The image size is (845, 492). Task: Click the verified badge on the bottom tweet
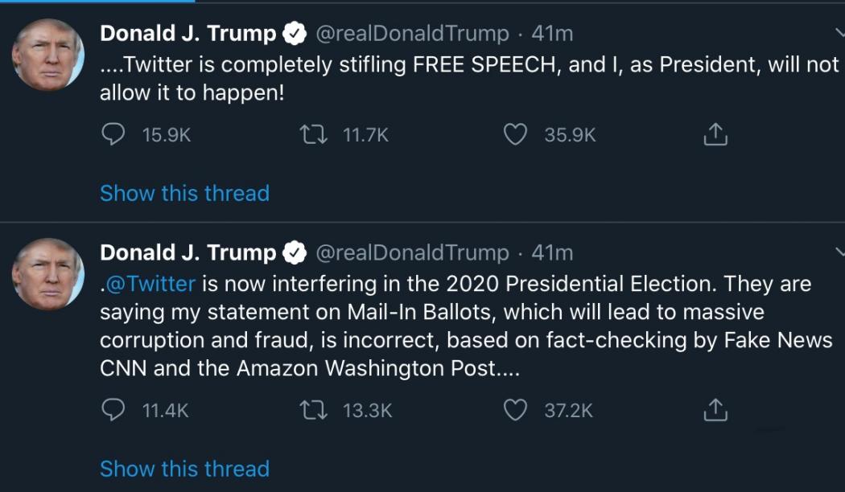click(295, 252)
